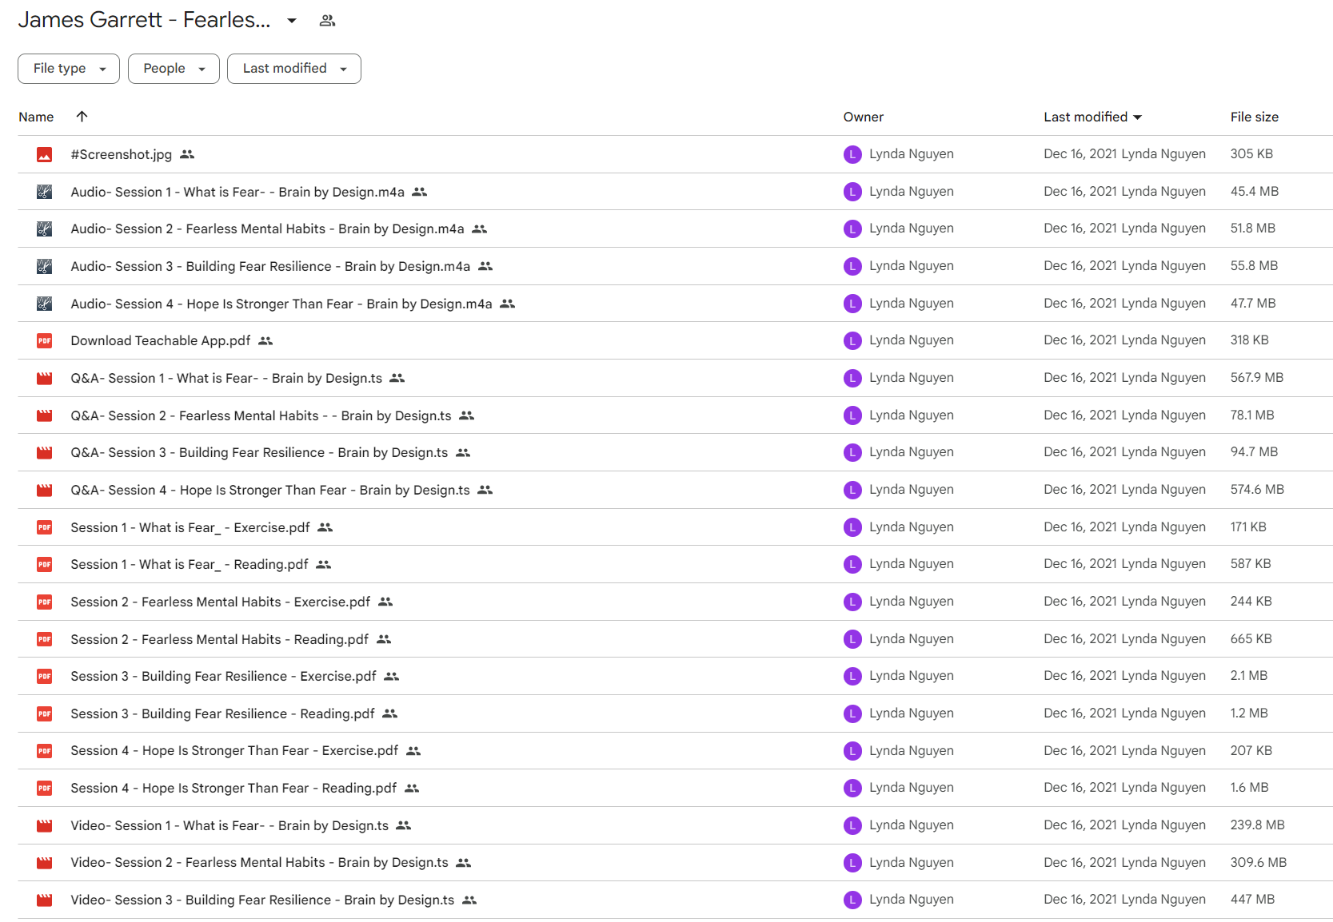Open the People filter dropdown
Image resolution: width=1333 pixels, height=922 pixels.
tap(174, 69)
